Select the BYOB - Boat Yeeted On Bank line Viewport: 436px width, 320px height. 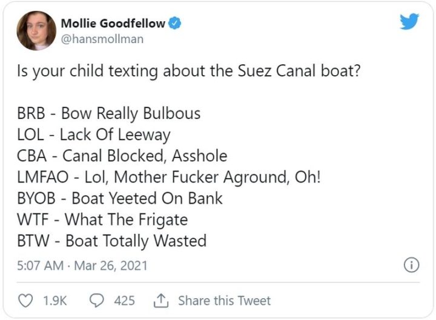120,198
